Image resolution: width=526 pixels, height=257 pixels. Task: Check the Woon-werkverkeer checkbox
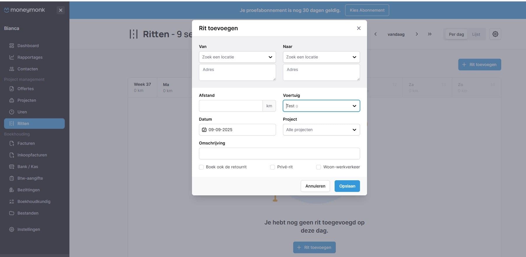(x=319, y=167)
